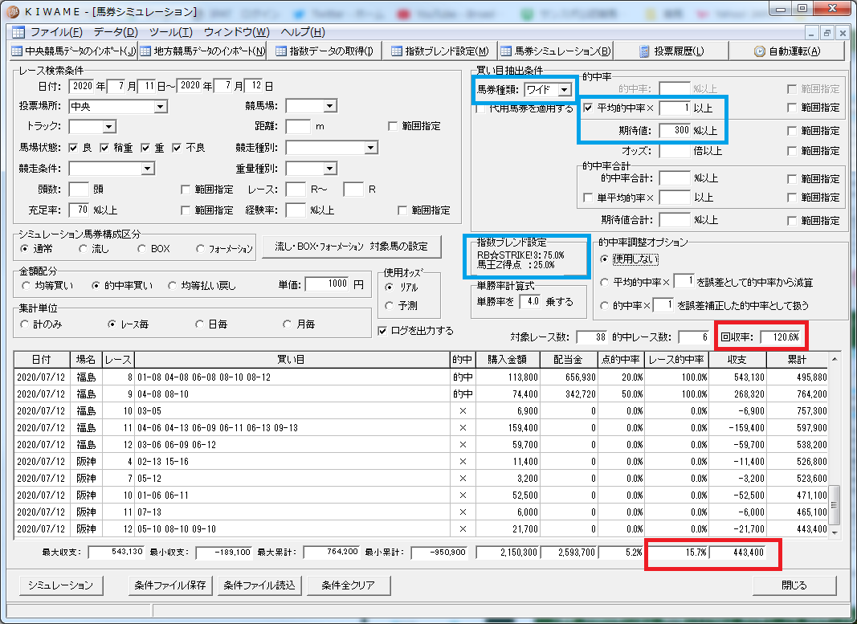The image size is (857, 624).
Task: Select row 福島 race 8 in results
Action: pos(421,377)
